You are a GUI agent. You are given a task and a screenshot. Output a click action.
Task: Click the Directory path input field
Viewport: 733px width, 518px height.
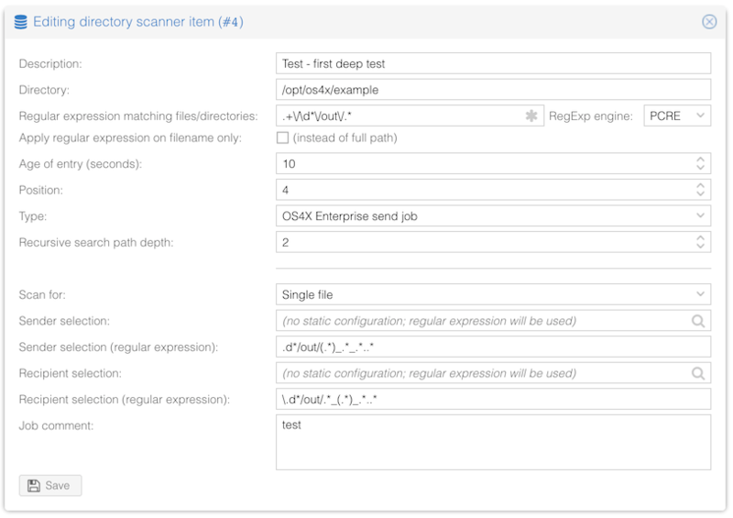pyautogui.click(x=493, y=90)
